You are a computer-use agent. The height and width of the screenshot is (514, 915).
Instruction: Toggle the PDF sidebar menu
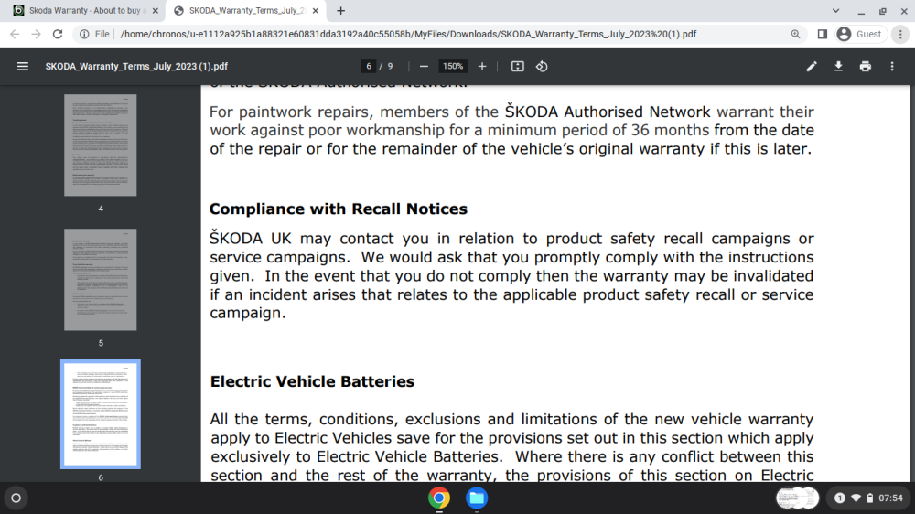tap(22, 67)
